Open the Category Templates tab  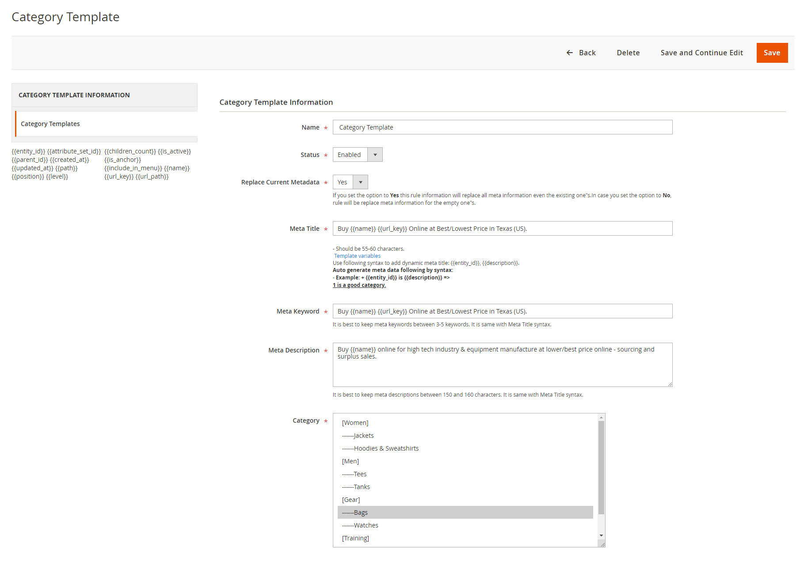[x=50, y=124]
